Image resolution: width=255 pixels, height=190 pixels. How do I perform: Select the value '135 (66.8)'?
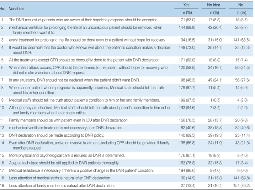tap(187, 143)
